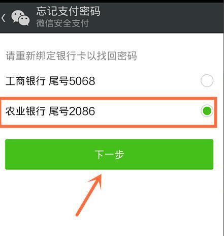This screenshot has width=224, height=236.
Task: Click the WeChat logo icon
Action: [x=20, y=18]
